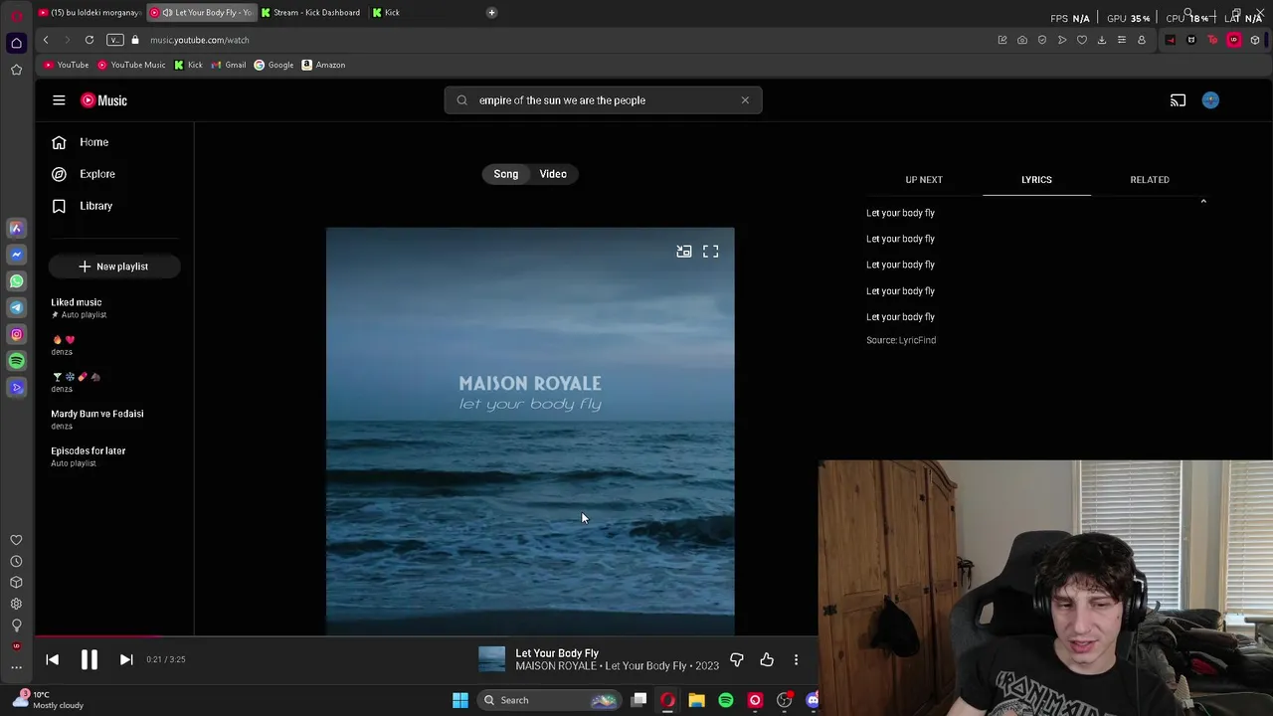Screen dimensions: 1273x716
Task: Collapse the side panel using the up chevron
Action: click(x=1203, y=202)
